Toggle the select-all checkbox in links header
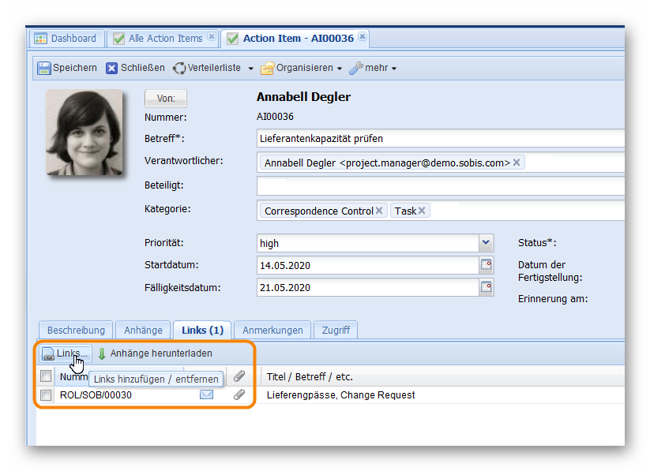This screenshot has width=650, height=471. tap(47, 376)
